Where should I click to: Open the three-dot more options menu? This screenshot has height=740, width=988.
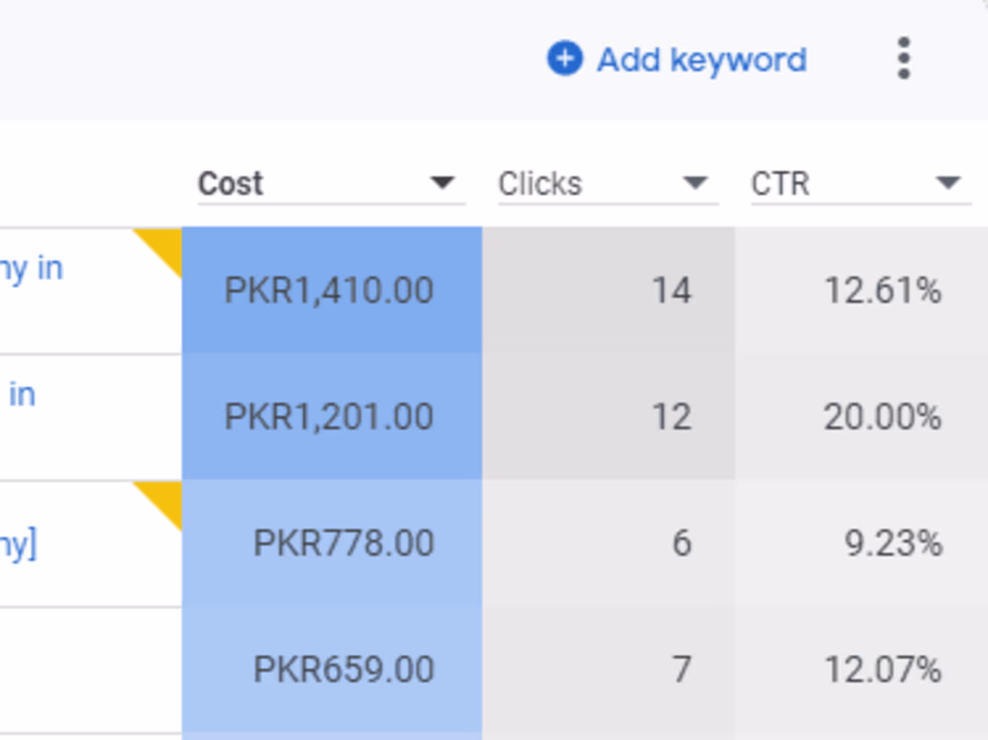[x=904, y=59]
